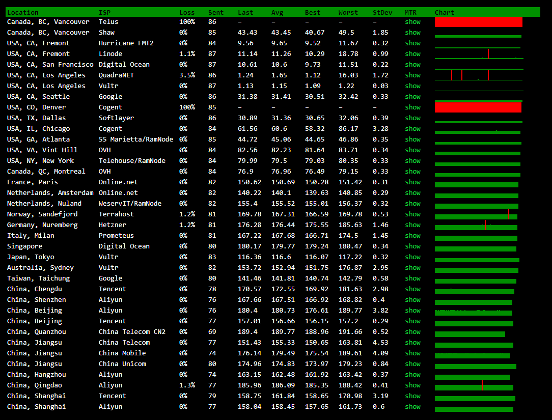The height and width of the screenshot is (420, 552).
Task: Click the ISP column header
Action: click(104, 13)
